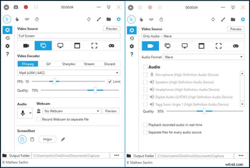Click the Imgur button
This screenshot has height=168, width=250.
[47, 139]
